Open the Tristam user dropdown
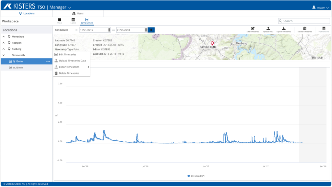 click(320, 7)
